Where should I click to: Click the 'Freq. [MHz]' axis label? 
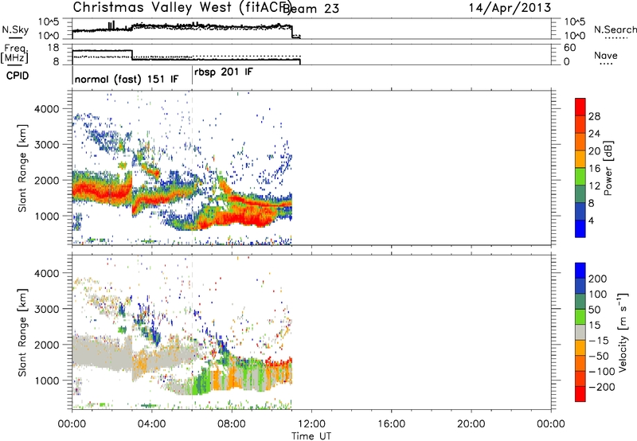point(14,54)
